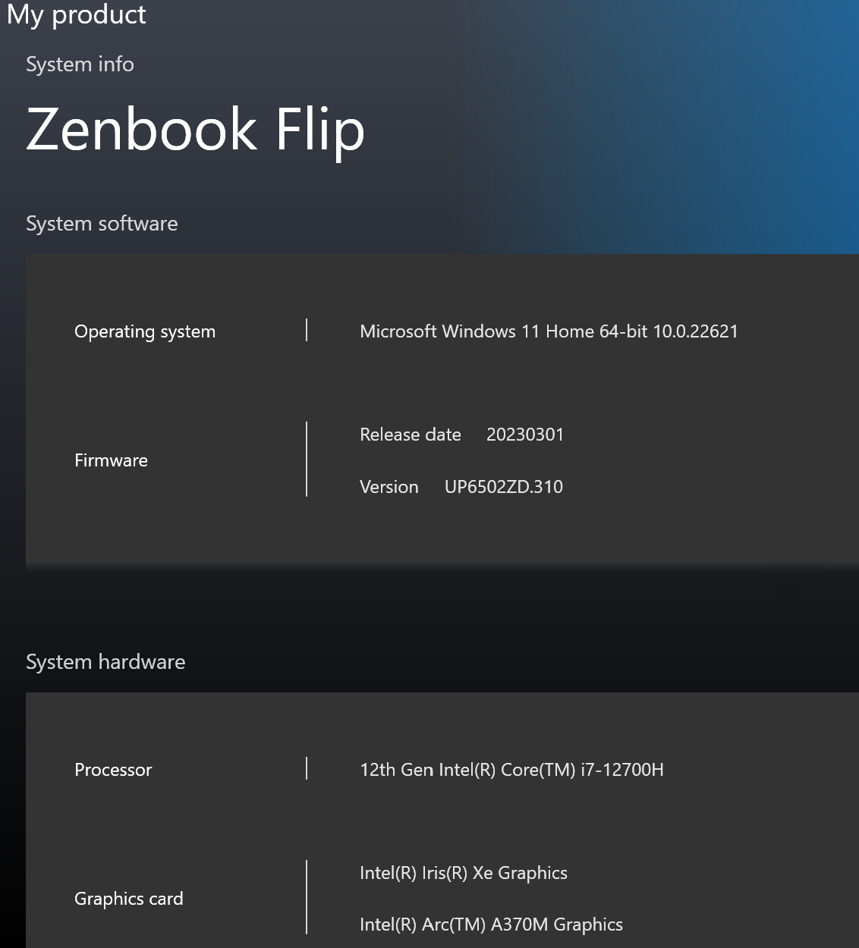This screenshot has width=859, height=948.
Task: Select the System info subtitle
Action: (x=80, y=64)
